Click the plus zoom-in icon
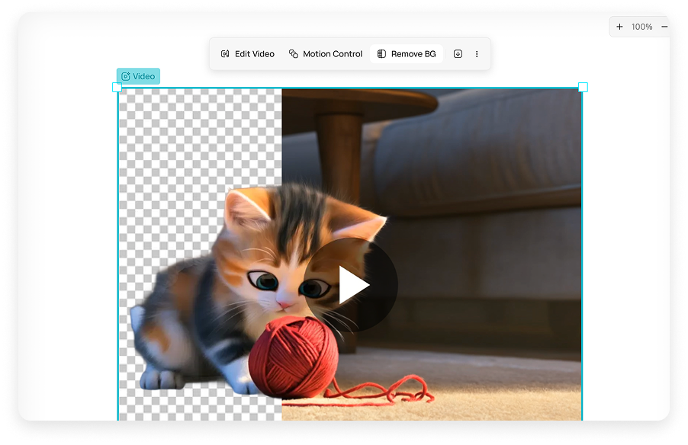Image resolution: width=688 pixels, height=445 pixels. coord(619,26)
